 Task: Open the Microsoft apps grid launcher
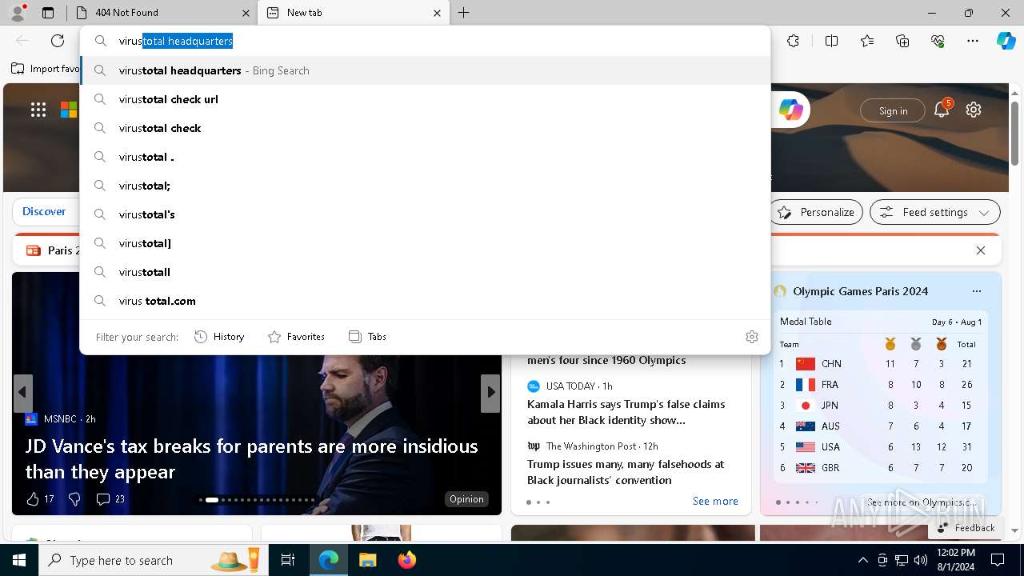38,110
